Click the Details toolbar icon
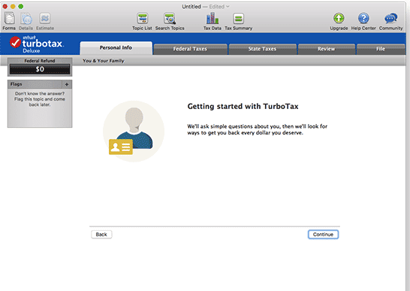410x291 pixels. coord(26,19)
